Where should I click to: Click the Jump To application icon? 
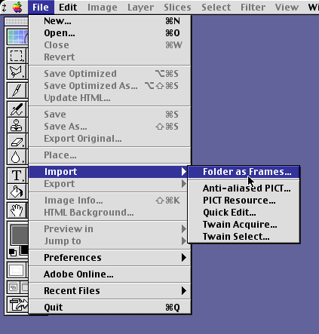pyautogui.click(x=17, y=305)
